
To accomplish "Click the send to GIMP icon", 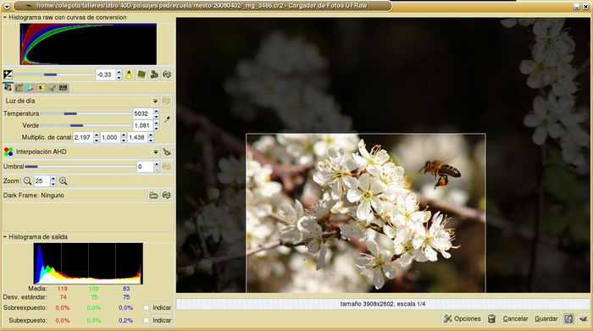I will click(584, 319).
